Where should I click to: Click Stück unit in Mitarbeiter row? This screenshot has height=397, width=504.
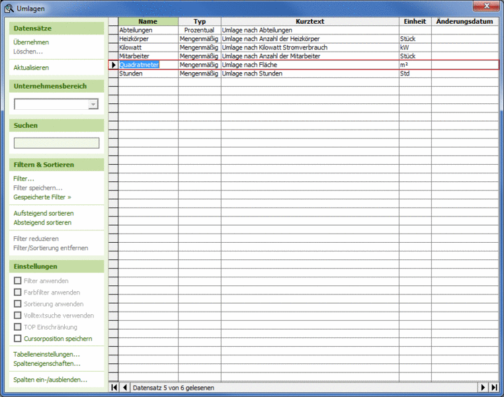[x=415, y=56]
